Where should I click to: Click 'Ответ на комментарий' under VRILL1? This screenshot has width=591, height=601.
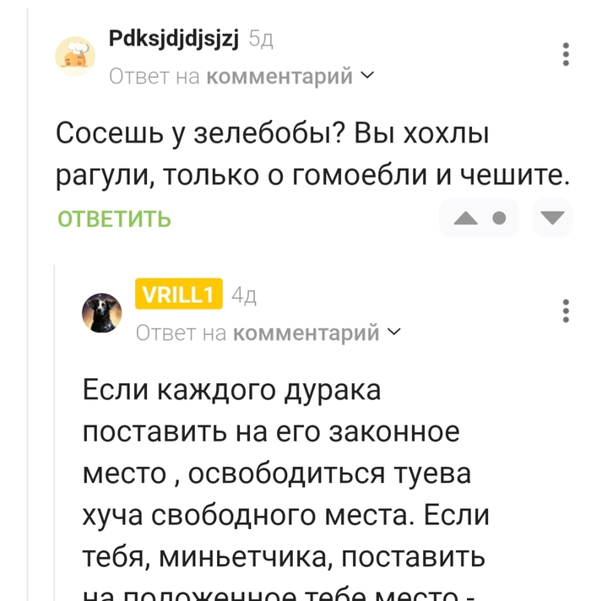click(x=258, y=333)
